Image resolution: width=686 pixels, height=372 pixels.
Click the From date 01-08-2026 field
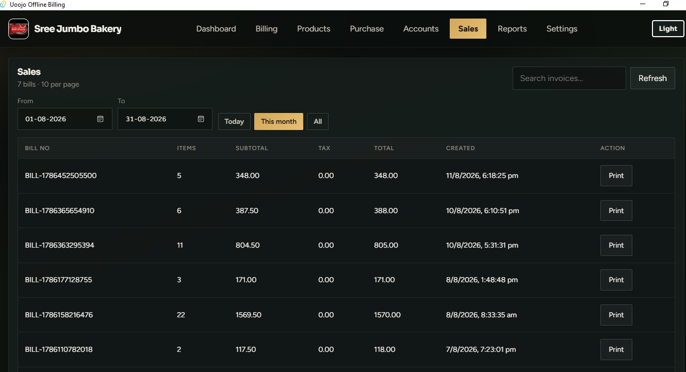[65, 119]
